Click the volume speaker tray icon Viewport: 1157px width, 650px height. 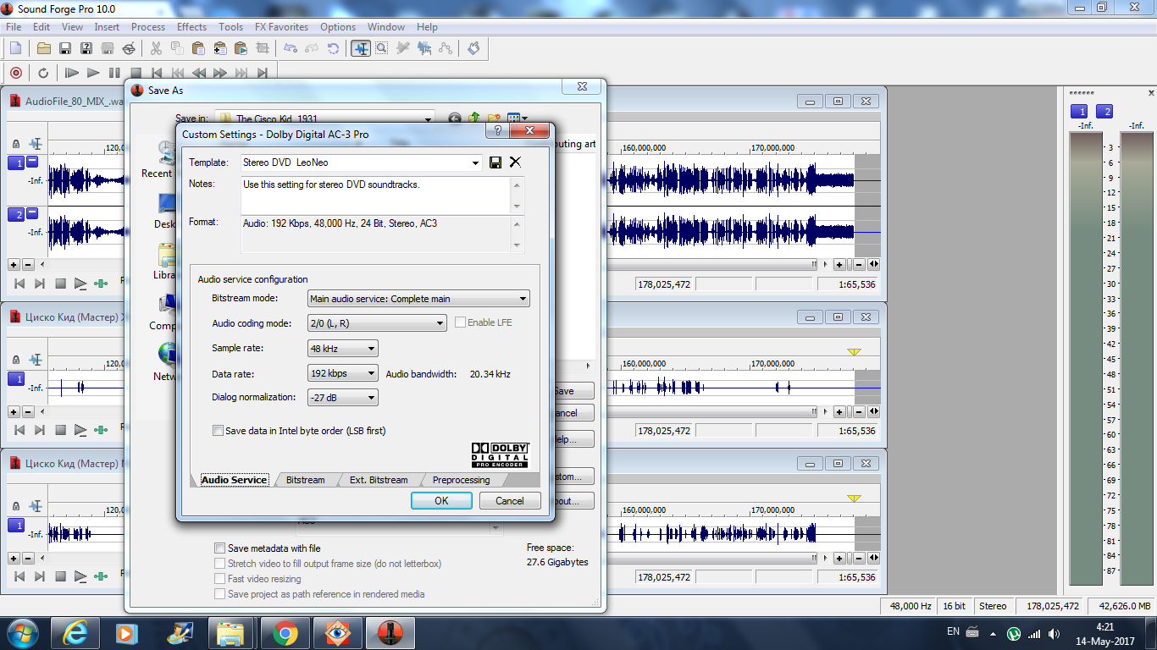point(1054,633)
